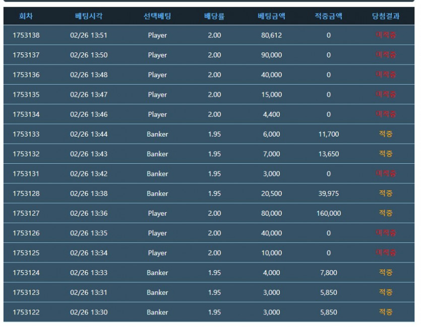Click bet amount 20,500
The image size is (421, 327).
271,193
